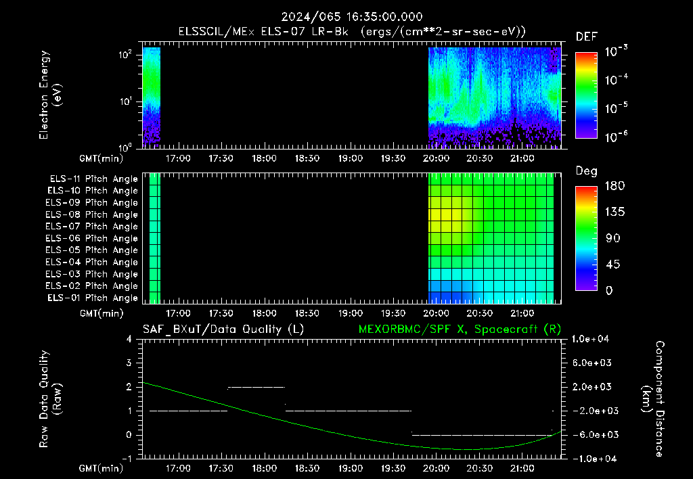Image resolution: width=693 pixels, height=479 pixels.
Task: Click the ELS-07 Pitch Angle row label
Action: coord(91,226)
